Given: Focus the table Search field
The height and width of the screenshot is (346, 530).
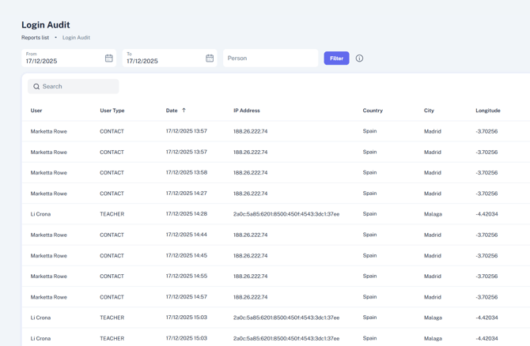Looking at the screenshot, I should click(78, 87).
